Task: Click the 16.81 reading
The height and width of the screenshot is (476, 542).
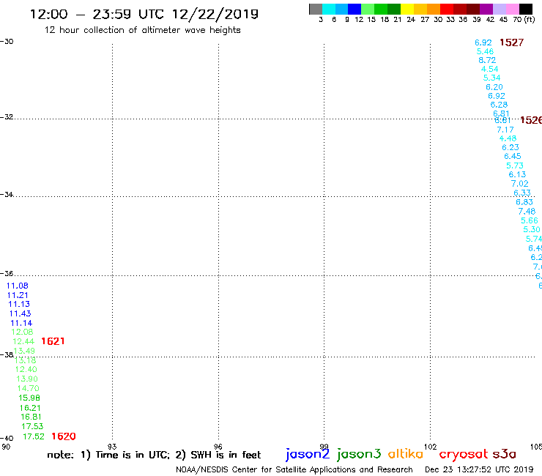Action: point(31,417)
